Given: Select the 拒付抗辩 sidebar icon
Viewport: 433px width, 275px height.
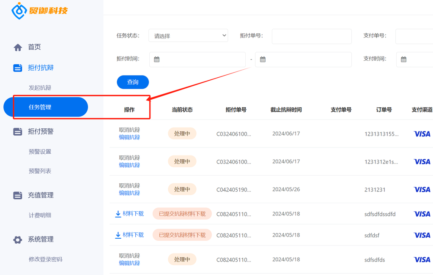Looking at the screenshot, I should click(18, 68).
